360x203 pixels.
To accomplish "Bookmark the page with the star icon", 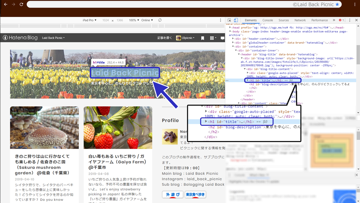I will click(x=337, y=4).
